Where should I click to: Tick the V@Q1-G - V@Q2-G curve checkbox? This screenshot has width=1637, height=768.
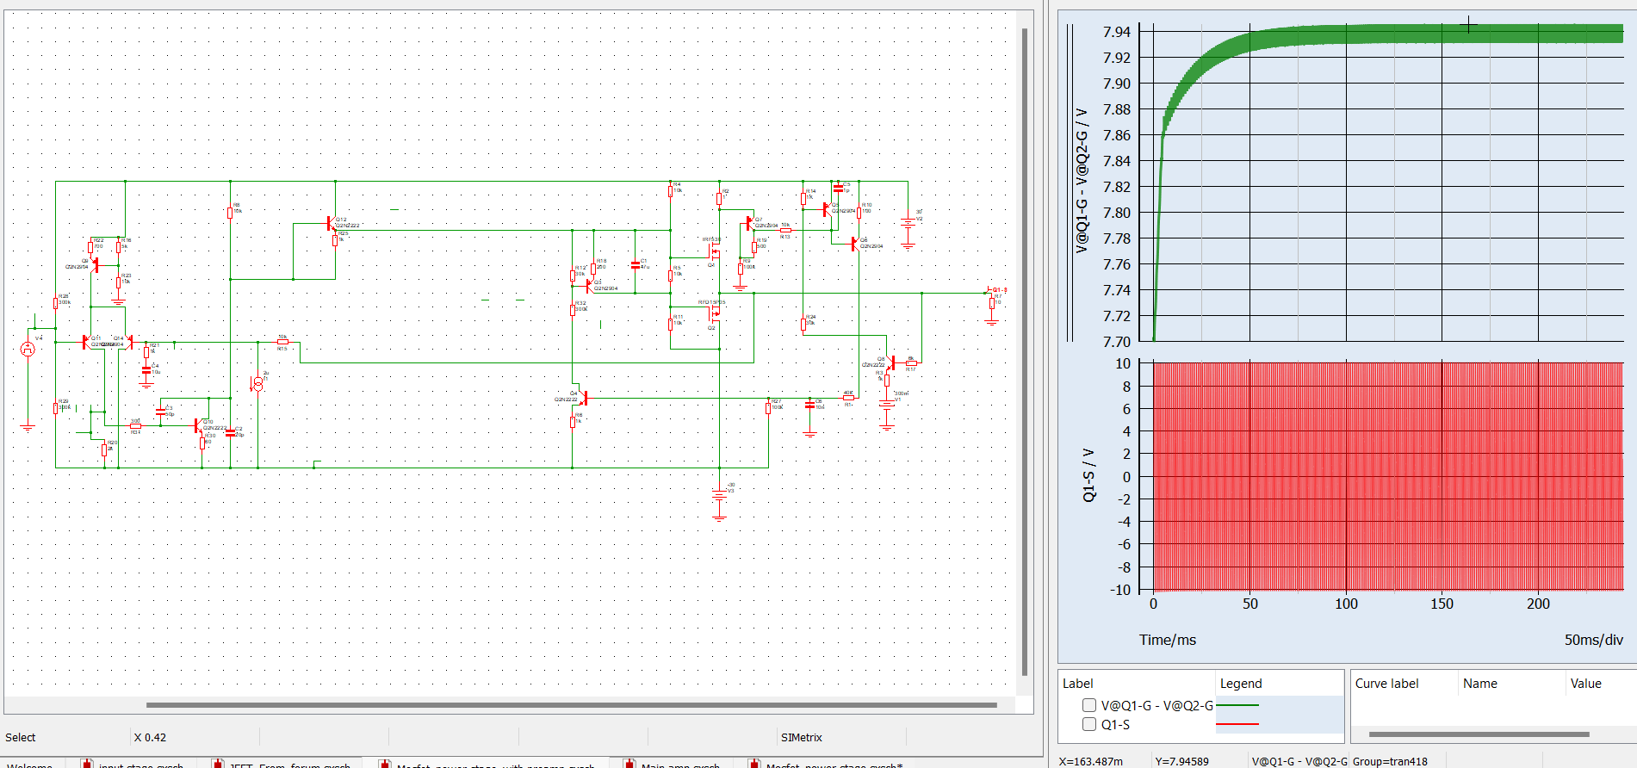[x=1089, y=705]
